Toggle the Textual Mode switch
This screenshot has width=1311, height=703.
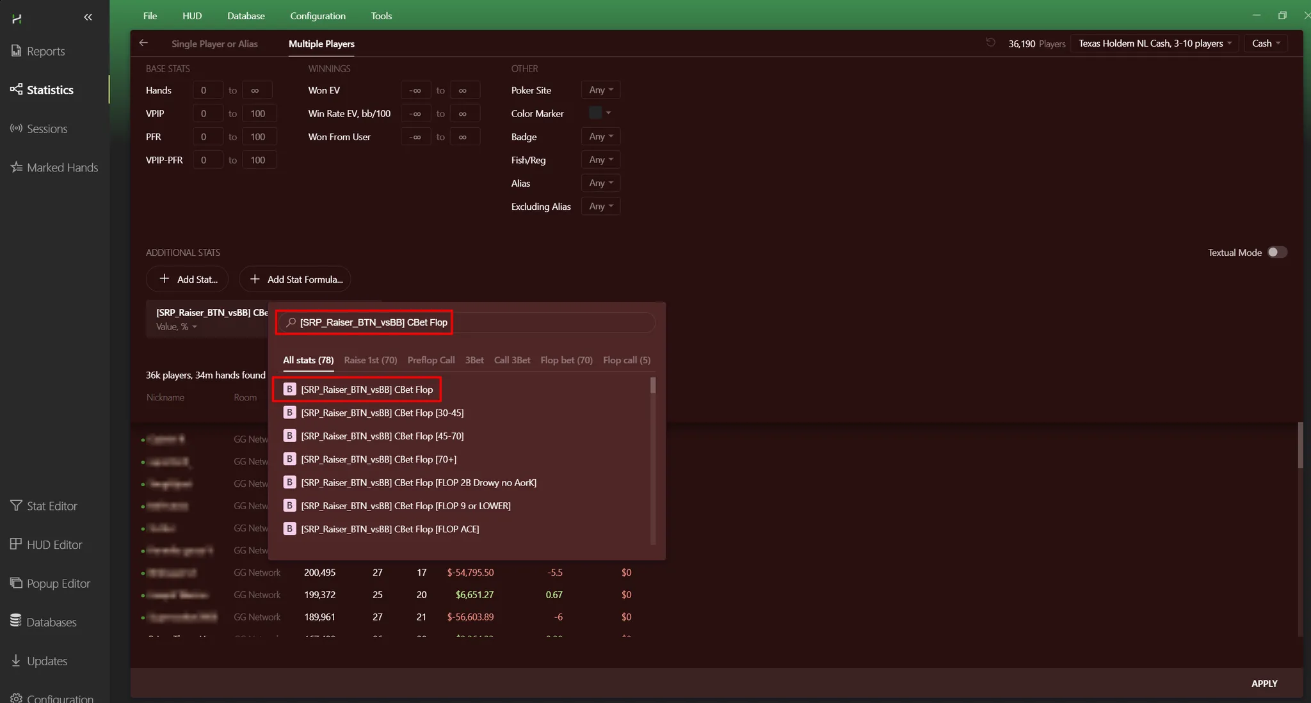click(x=1277, y=252)
